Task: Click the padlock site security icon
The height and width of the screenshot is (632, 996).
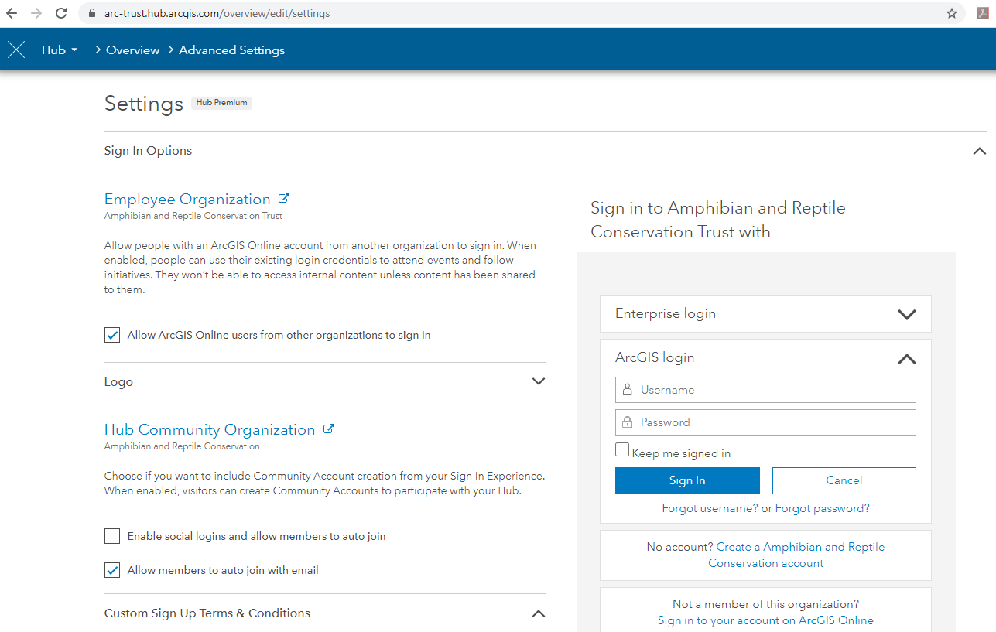Action: [92, 13]
